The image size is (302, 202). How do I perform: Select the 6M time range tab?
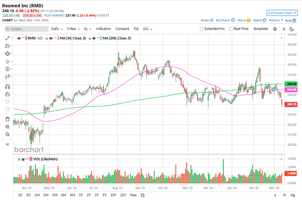pos(63,195)
